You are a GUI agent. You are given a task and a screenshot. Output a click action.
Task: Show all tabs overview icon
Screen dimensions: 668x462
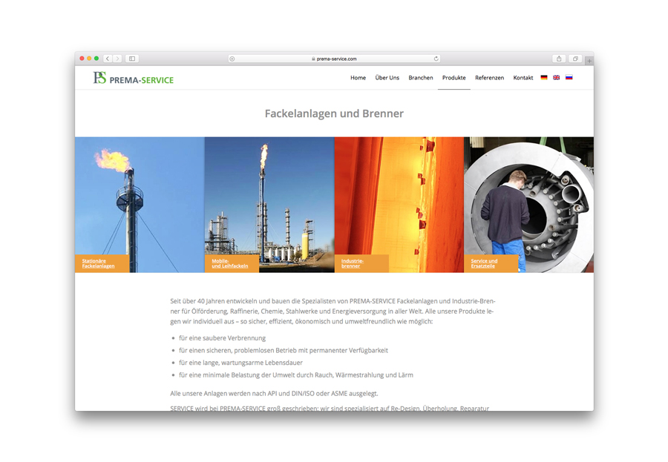575,59
